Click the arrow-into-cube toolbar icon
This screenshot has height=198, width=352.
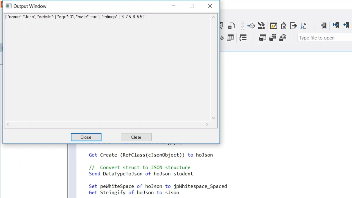point(251,26)
